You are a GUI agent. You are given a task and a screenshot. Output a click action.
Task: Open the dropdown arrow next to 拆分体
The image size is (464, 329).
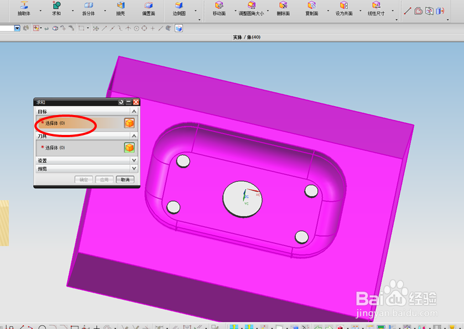(105, 11)
